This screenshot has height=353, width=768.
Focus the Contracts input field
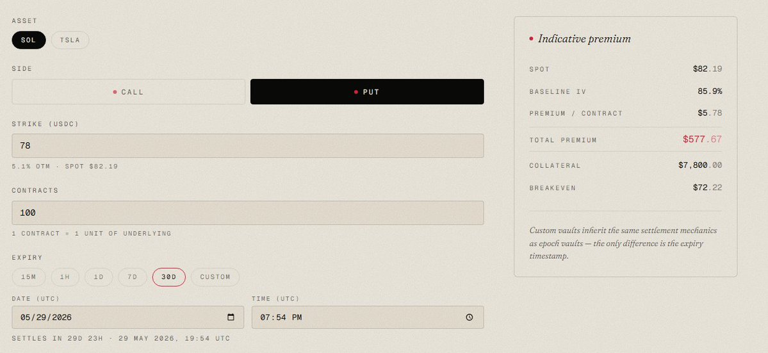(x=248, y=213)
